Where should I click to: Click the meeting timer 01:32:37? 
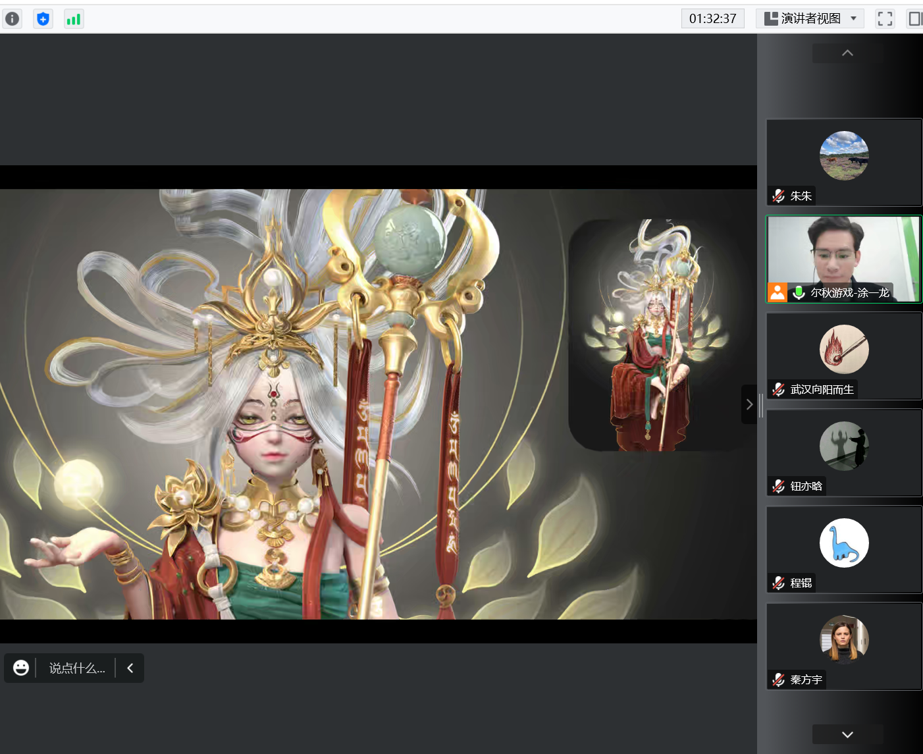(x=712, y=18)
